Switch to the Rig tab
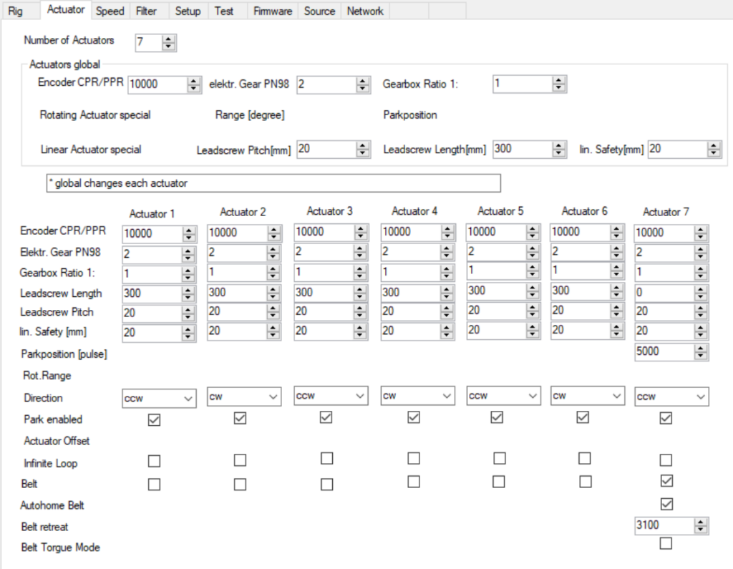This screenshot has width=733, height=569. point(16,11)
